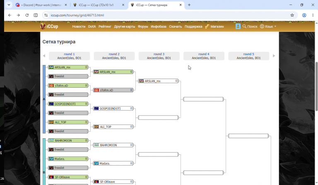Open the Инфобаза menu item
The image size is (318, 185).
[159, 26]
